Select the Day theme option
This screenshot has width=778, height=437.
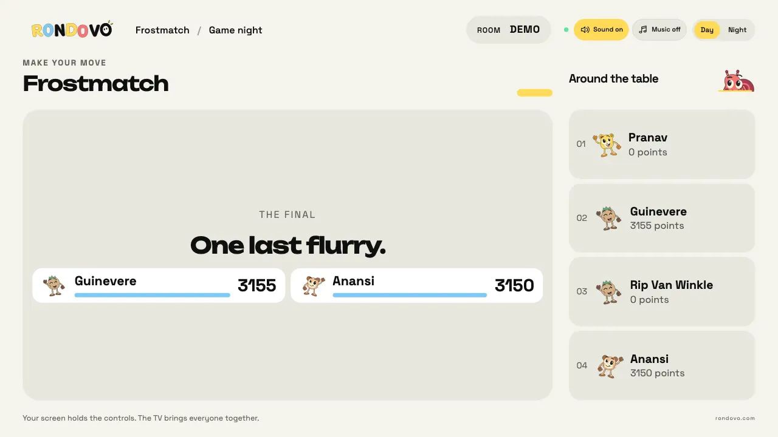pyautogui.click(x=707, y=30)
